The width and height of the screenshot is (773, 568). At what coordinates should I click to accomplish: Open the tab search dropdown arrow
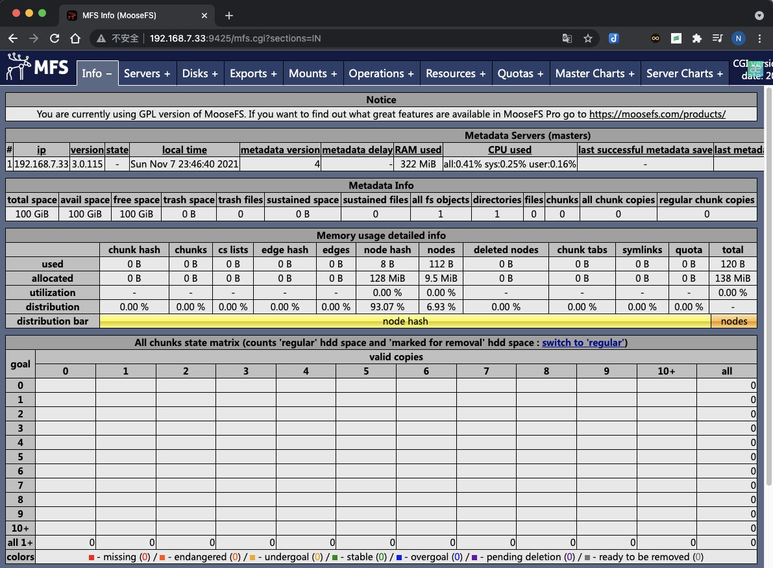point(759,15)
